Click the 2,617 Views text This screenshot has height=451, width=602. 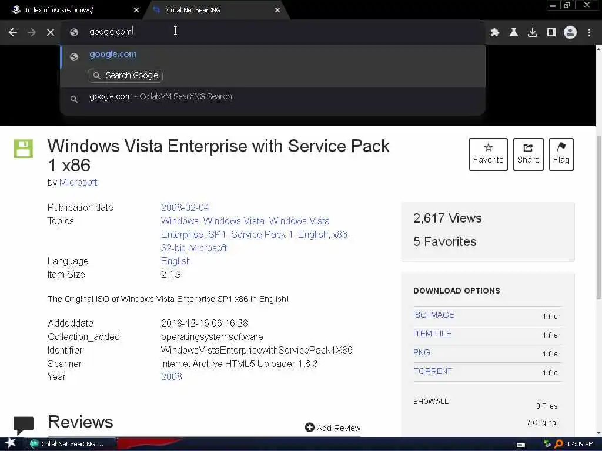447,218
